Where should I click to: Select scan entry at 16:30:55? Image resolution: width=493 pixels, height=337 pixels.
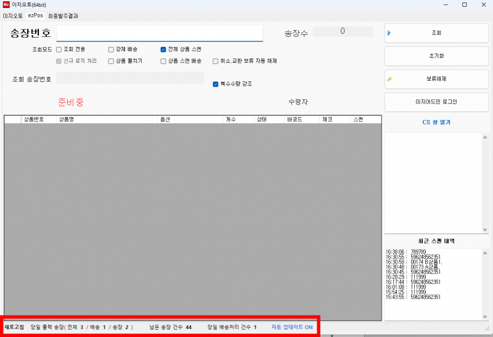click(413, 257)
